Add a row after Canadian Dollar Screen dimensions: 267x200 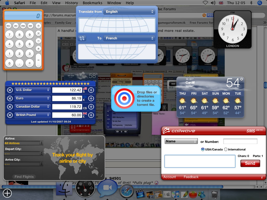pos(91,107)
